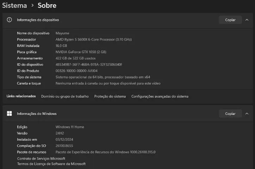The image size is (255, 169).
Task: Click the Processador label
Action: click(26, 39)
